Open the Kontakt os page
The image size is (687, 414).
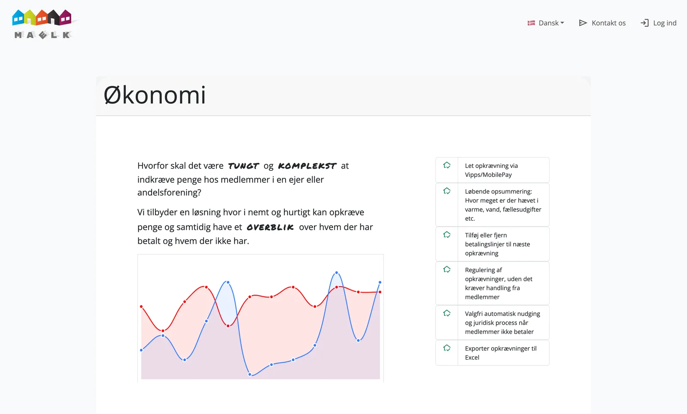click(602, 23)
